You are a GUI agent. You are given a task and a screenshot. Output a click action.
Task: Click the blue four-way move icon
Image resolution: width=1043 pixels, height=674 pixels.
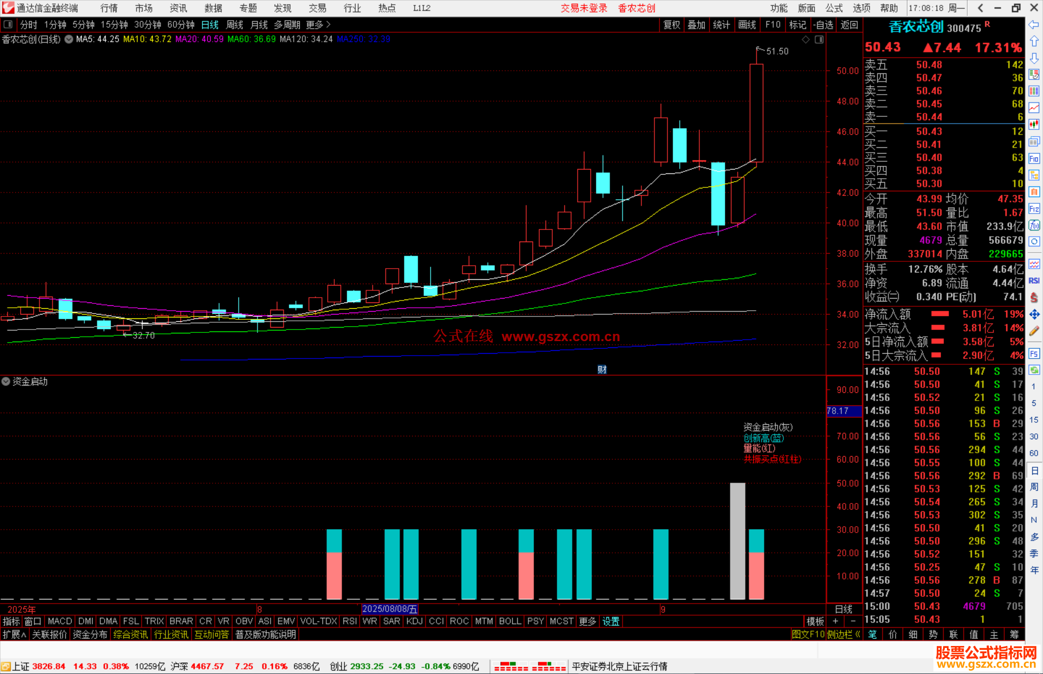click(1034, 315)
